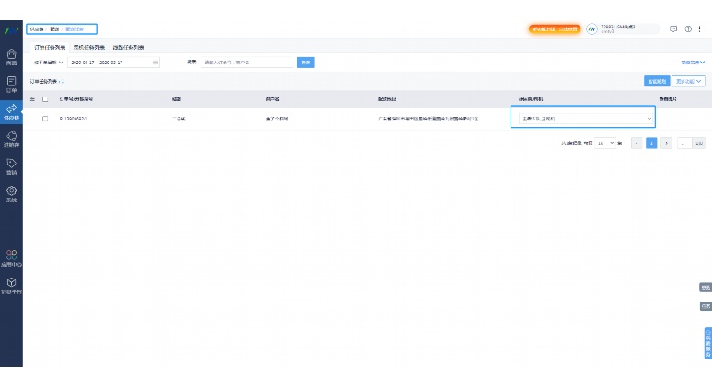Go to next page in pagination
The image size is (712, 387).
pos(666,142)
